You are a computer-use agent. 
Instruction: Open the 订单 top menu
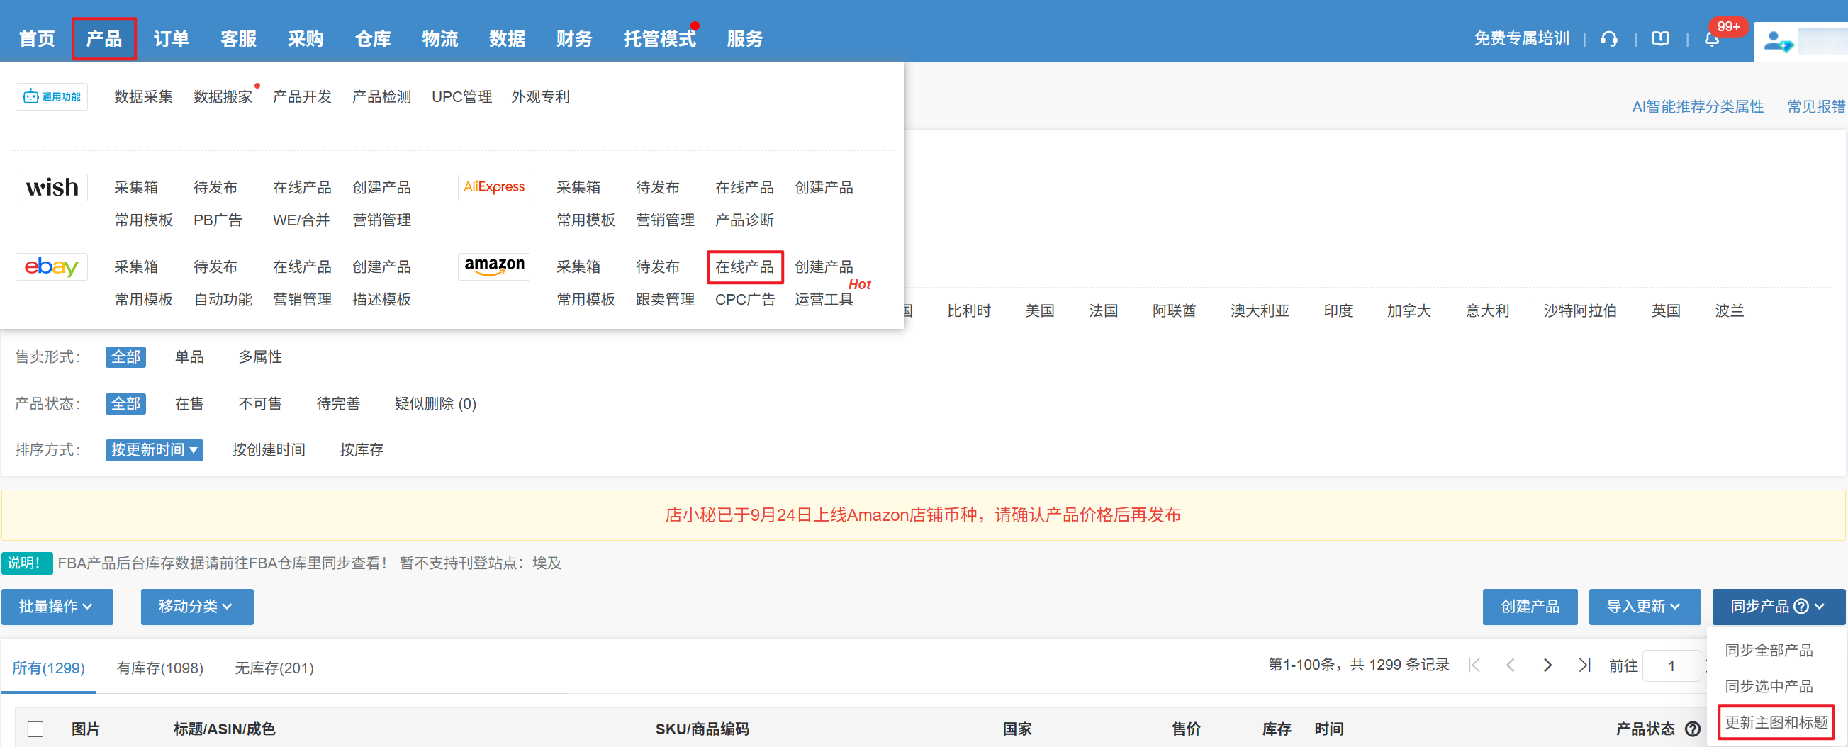pyautogui.click(x=171, y=39)
